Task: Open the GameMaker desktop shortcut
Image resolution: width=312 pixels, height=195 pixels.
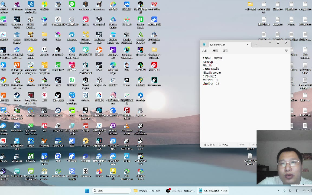Action: (154, 82)
